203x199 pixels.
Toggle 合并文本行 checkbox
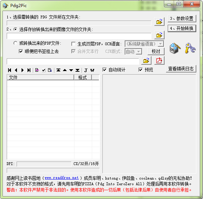(73, 51)
